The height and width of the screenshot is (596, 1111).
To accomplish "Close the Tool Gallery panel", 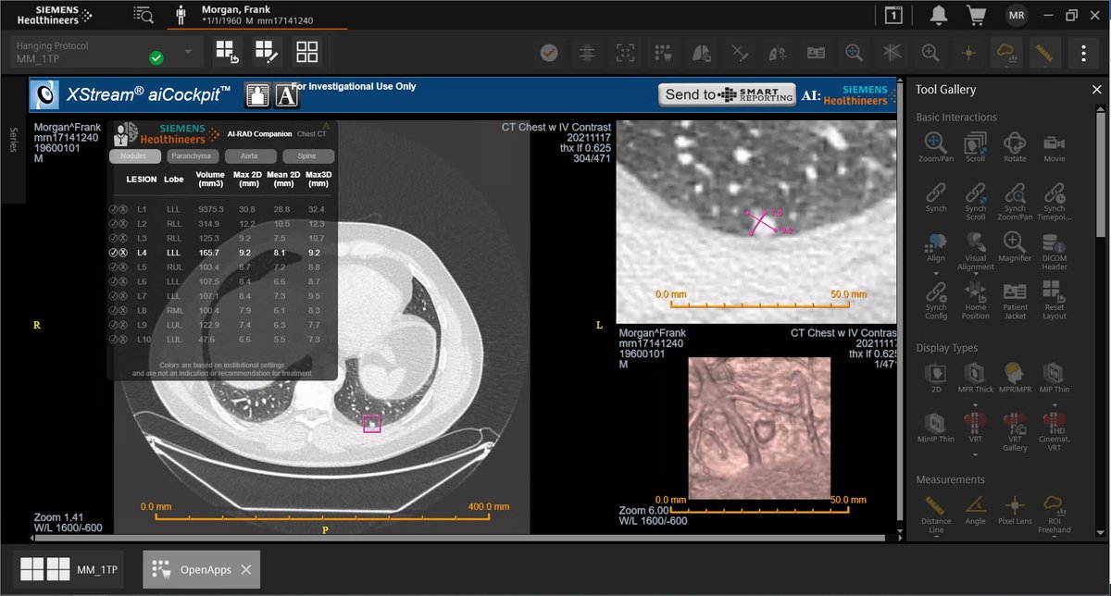I will pyautogui.click(x=1096, y=90).
